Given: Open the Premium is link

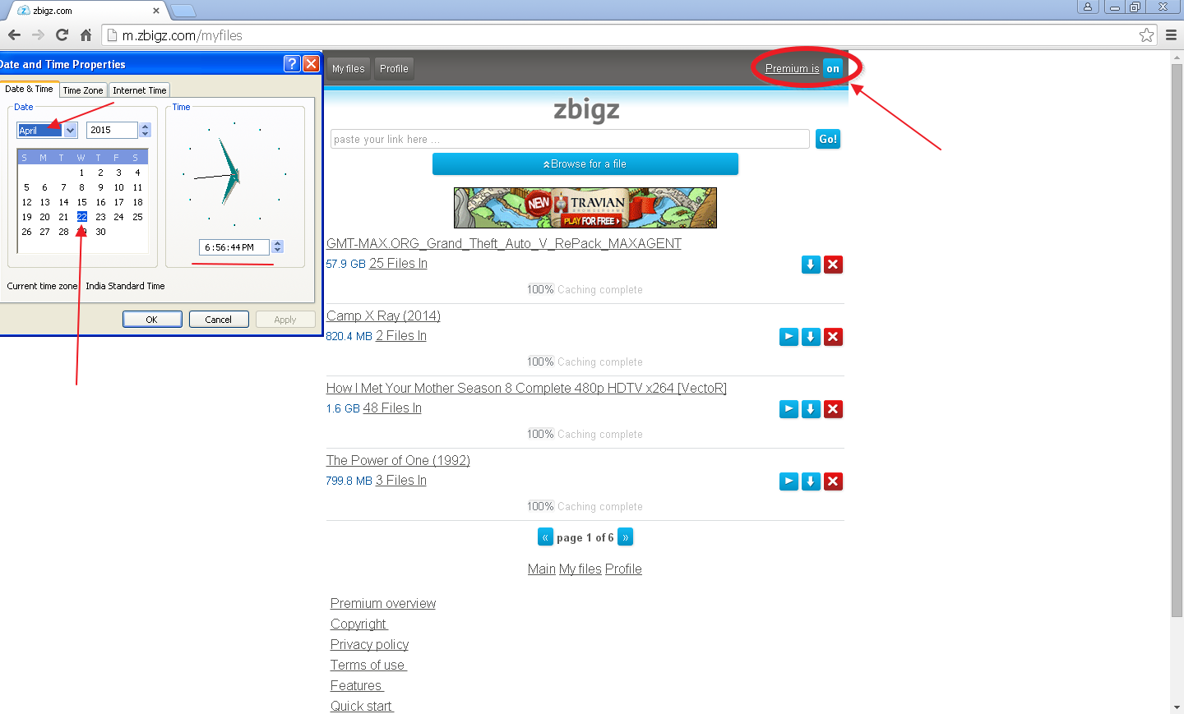Looking at the screenshot, I should point(792,68).
